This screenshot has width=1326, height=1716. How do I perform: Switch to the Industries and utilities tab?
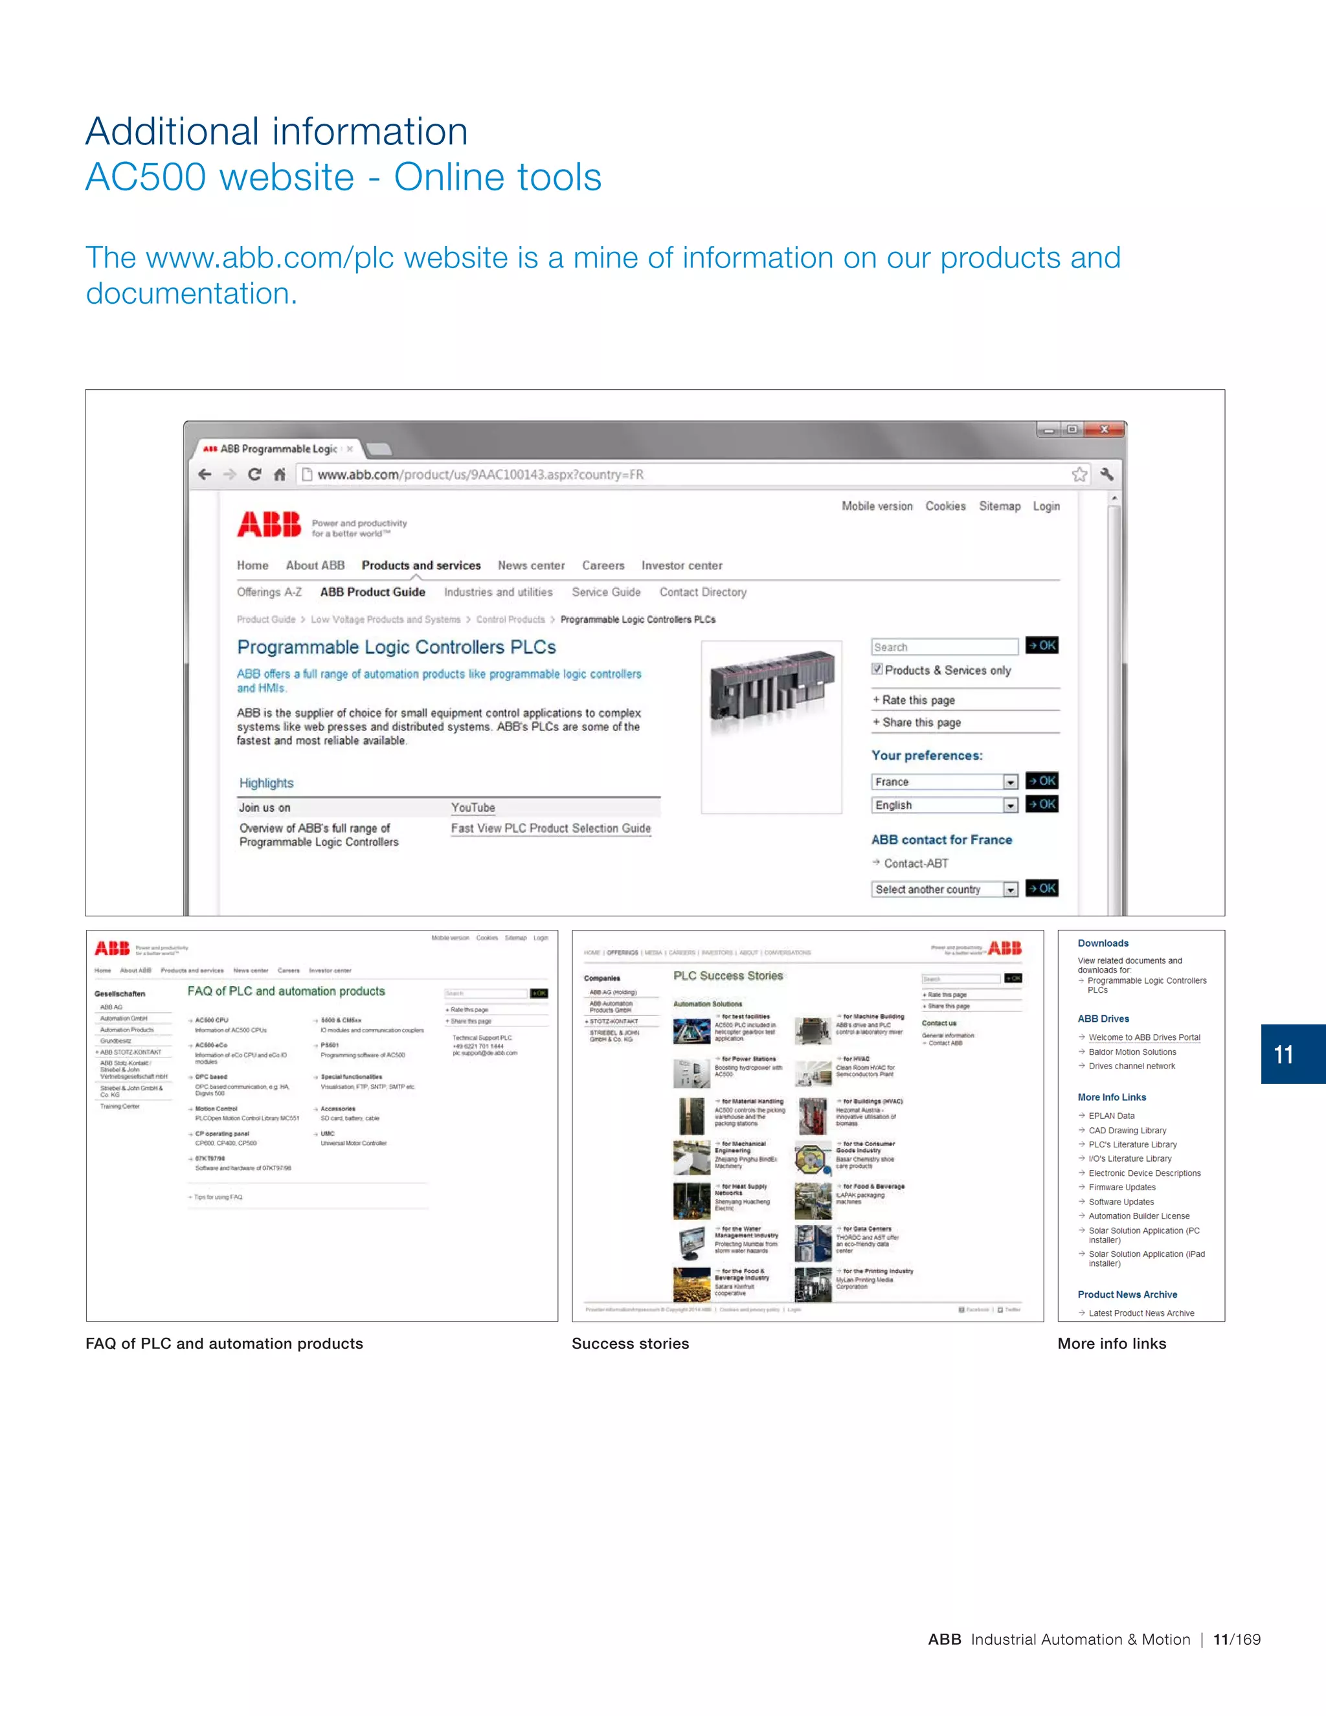click(x=498, y=593)
